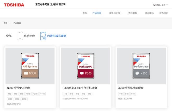
Task: Select the 6TB capacity on the N300 card
Action: (16, 94)
